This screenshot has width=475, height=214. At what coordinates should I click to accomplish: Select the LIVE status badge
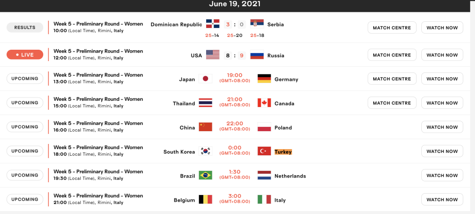coord(25,54)
